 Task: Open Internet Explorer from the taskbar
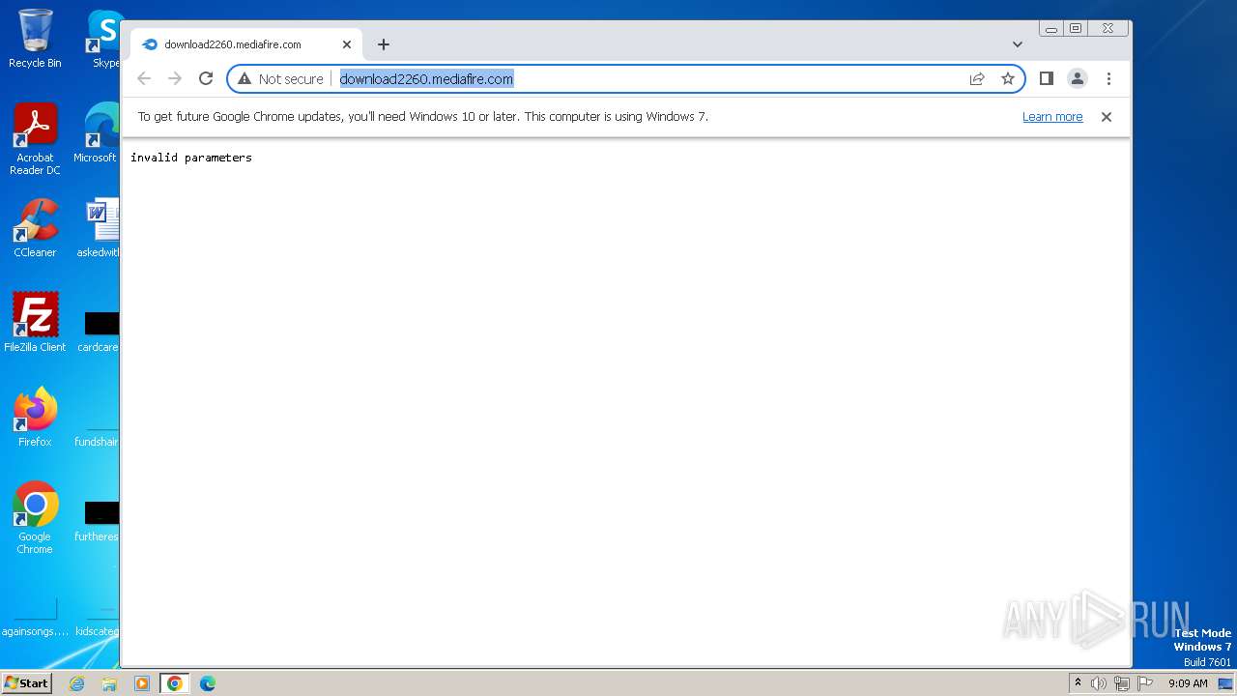77,683
